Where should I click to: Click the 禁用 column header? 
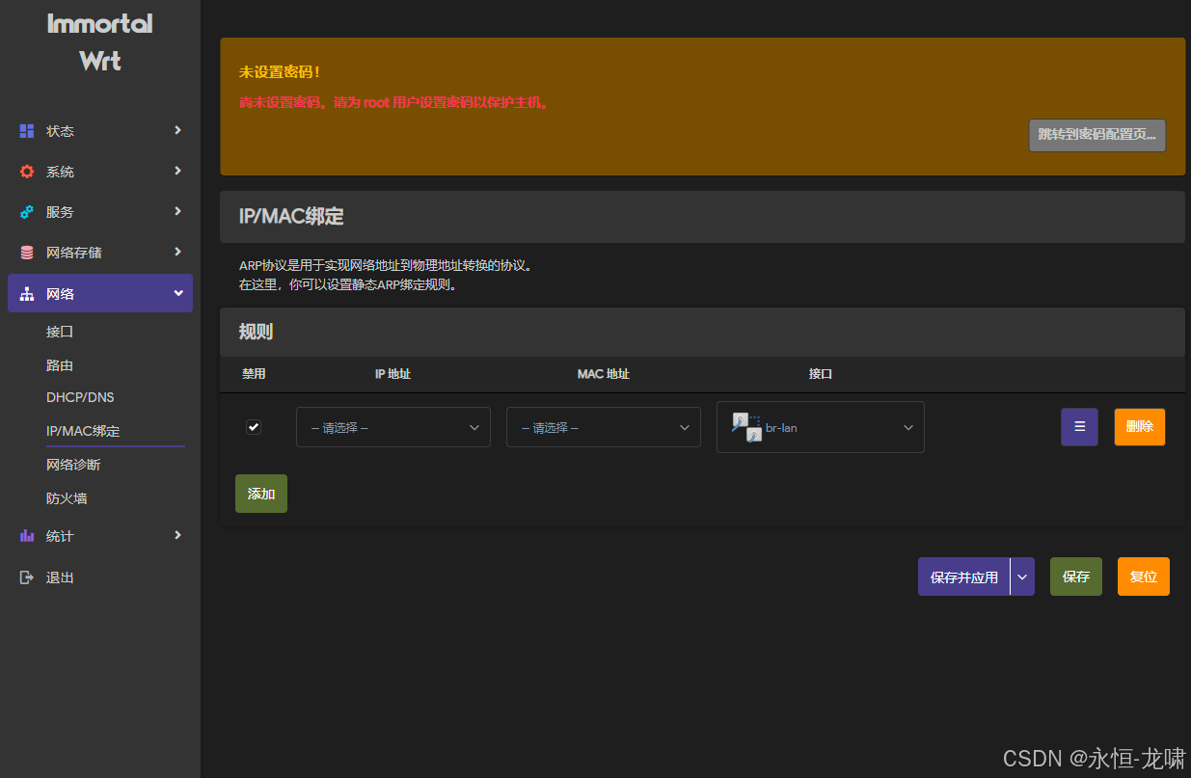(x=254, y=374)
